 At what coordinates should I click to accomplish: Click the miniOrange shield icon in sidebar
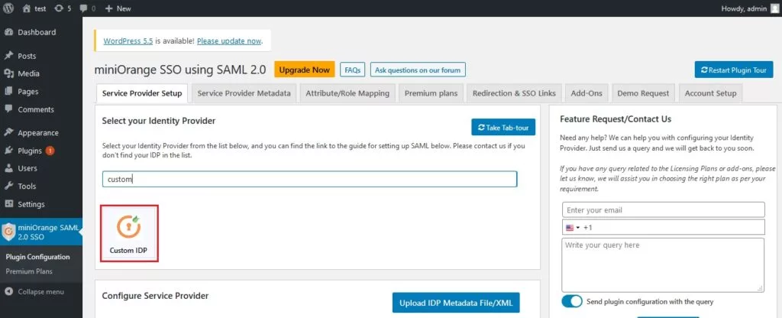tap(9, 232)
